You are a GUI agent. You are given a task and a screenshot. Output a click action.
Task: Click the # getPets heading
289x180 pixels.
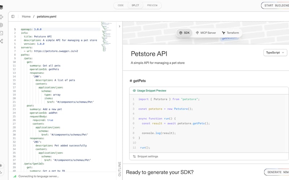point(138,81)
